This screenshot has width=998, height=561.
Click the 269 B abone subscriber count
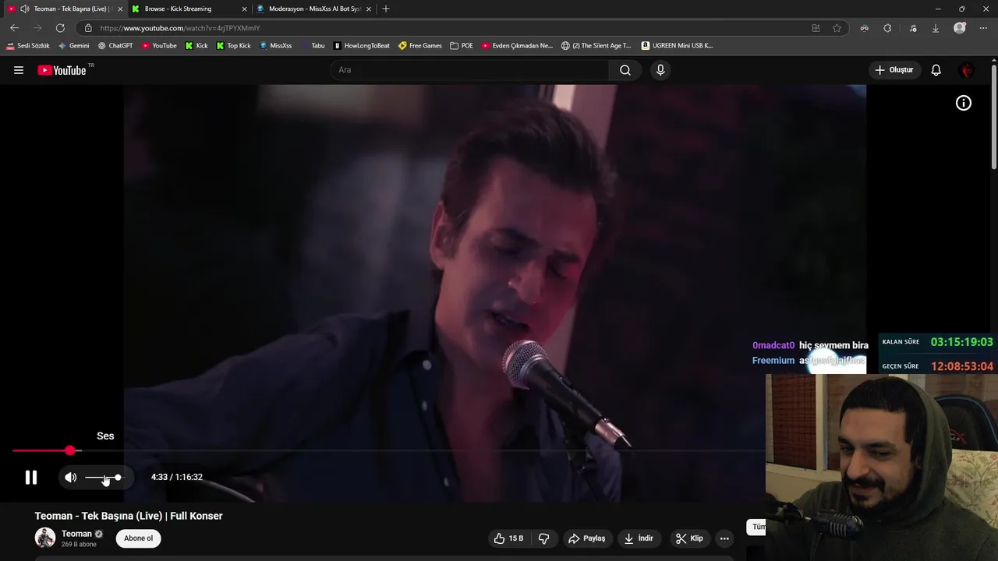click(79, 545)
